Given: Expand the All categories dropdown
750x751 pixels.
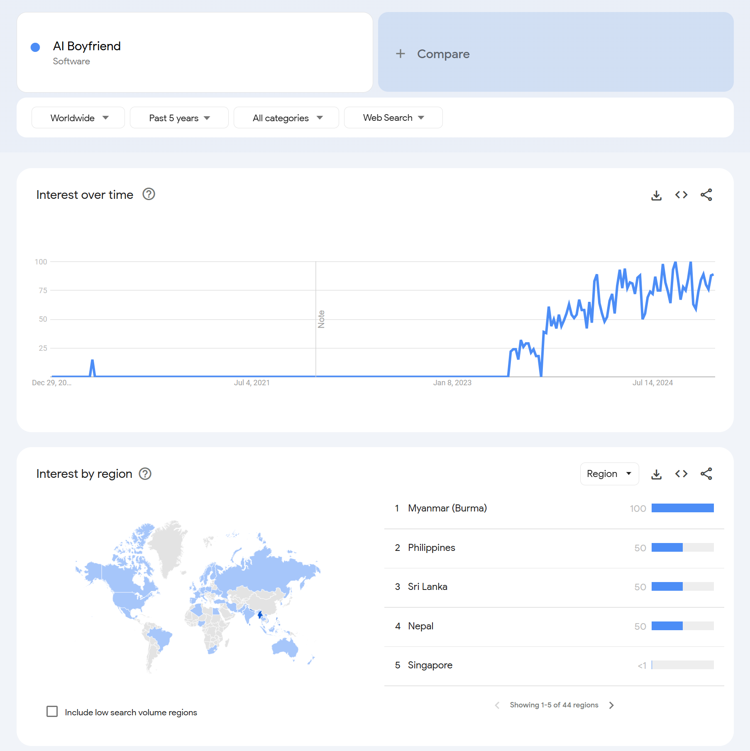Looking at the screenshot, I should (286, 118).
